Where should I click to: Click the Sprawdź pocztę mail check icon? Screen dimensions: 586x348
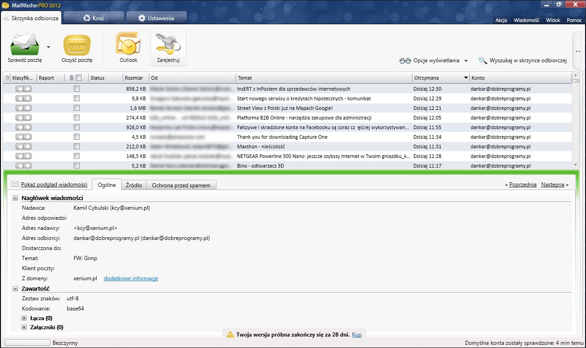point(25,44)
